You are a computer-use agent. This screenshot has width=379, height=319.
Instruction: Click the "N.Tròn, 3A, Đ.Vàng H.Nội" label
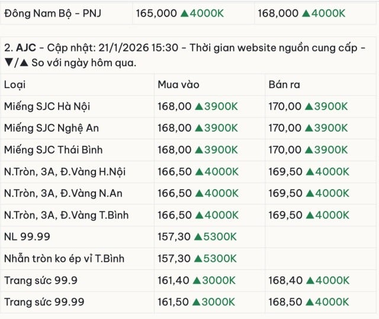pyautogui.click(x=65, y=172)
